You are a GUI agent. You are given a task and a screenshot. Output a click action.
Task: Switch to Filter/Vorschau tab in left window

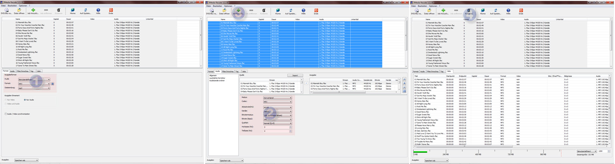(x=23, y=71)
